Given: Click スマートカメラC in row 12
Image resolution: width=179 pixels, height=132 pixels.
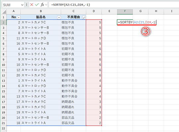Looking at the screenshot, I should click(x=33, y=75).
